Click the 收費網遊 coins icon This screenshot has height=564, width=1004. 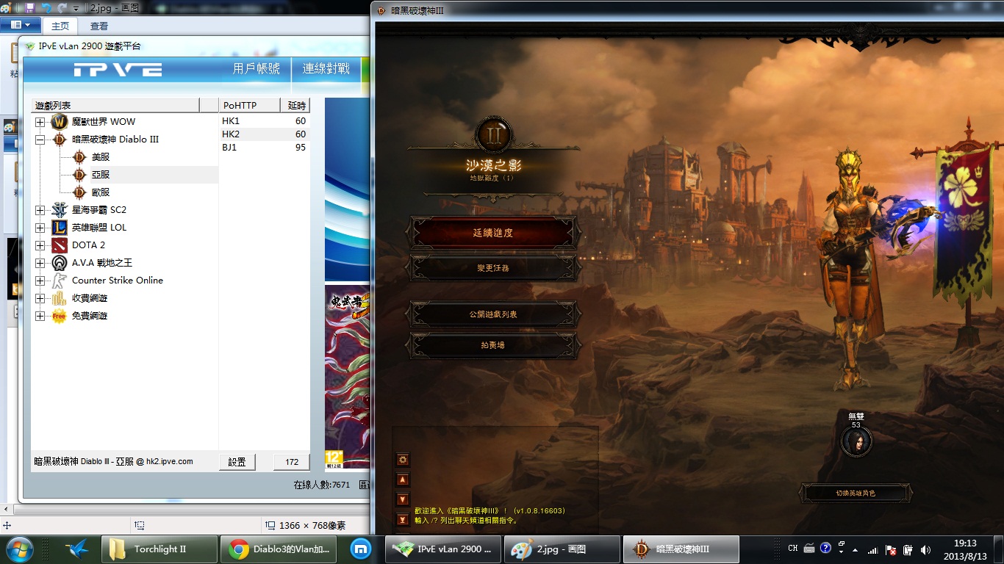click(60, 298)
